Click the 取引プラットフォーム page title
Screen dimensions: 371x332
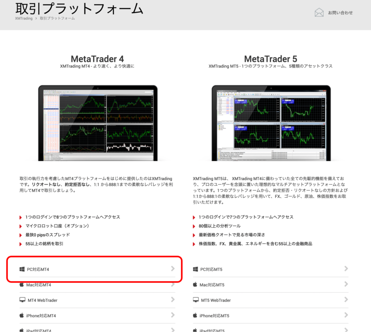click(79, 8)
